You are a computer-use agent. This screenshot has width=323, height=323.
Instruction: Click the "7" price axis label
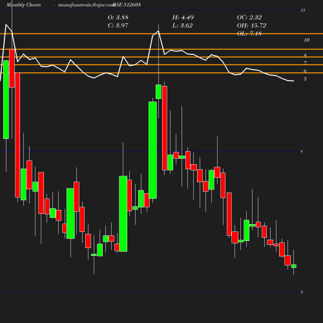tap(305, 63)
